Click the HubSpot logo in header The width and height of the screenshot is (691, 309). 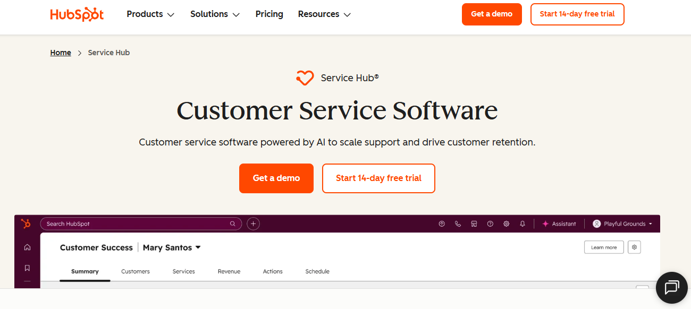[x=77, y=14]
